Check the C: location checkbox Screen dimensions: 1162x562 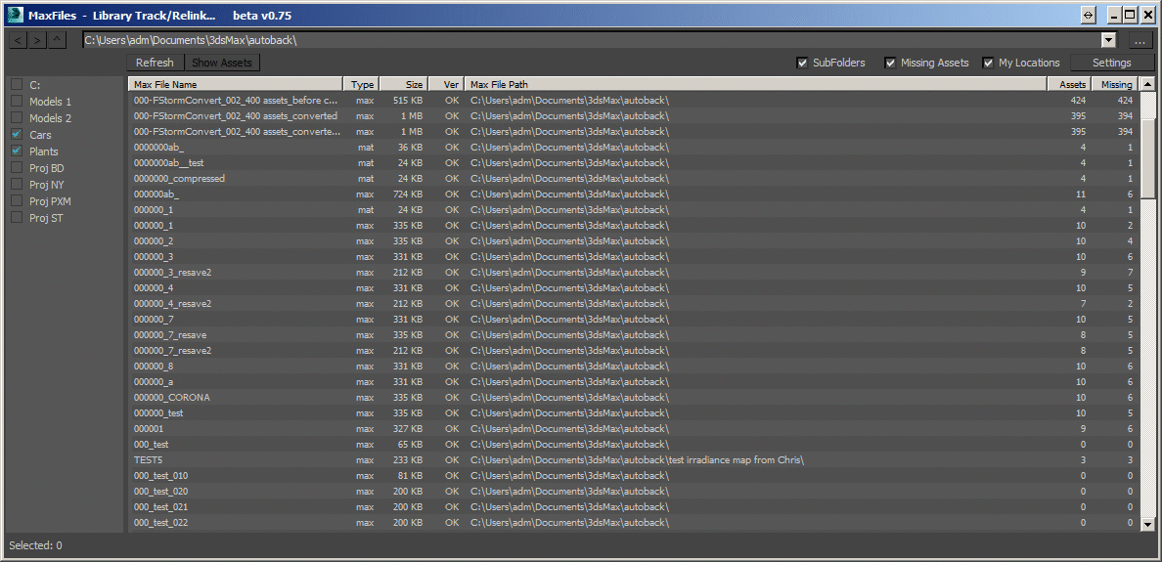[x=17, y=84]
